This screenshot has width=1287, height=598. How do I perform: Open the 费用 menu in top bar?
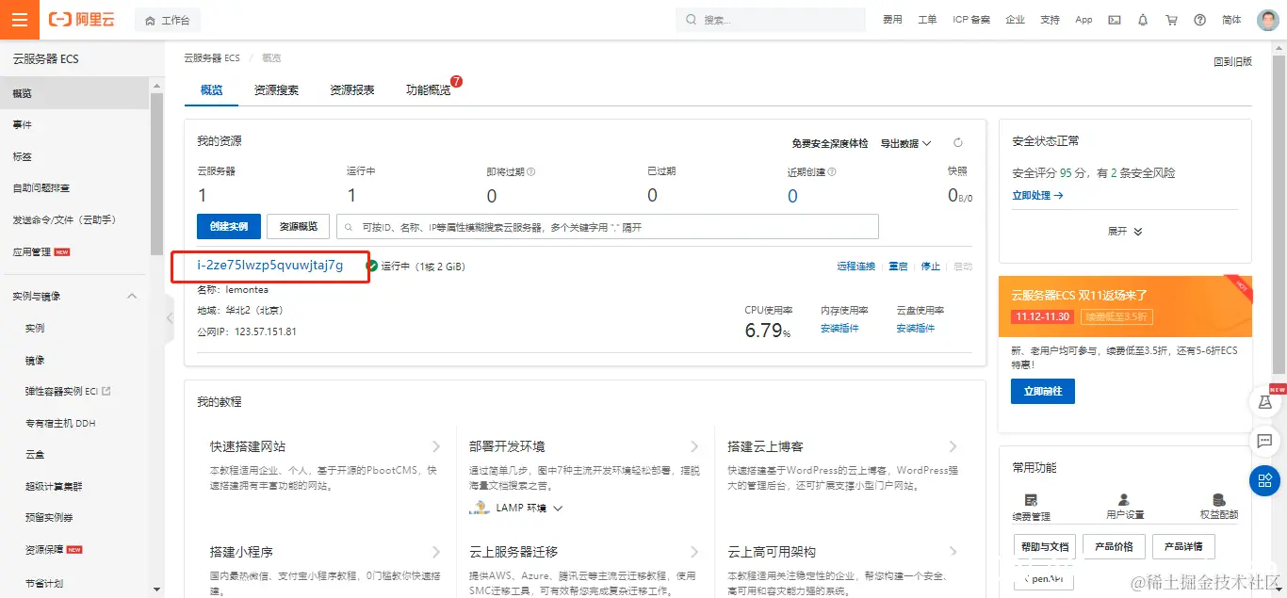(891, 20)
